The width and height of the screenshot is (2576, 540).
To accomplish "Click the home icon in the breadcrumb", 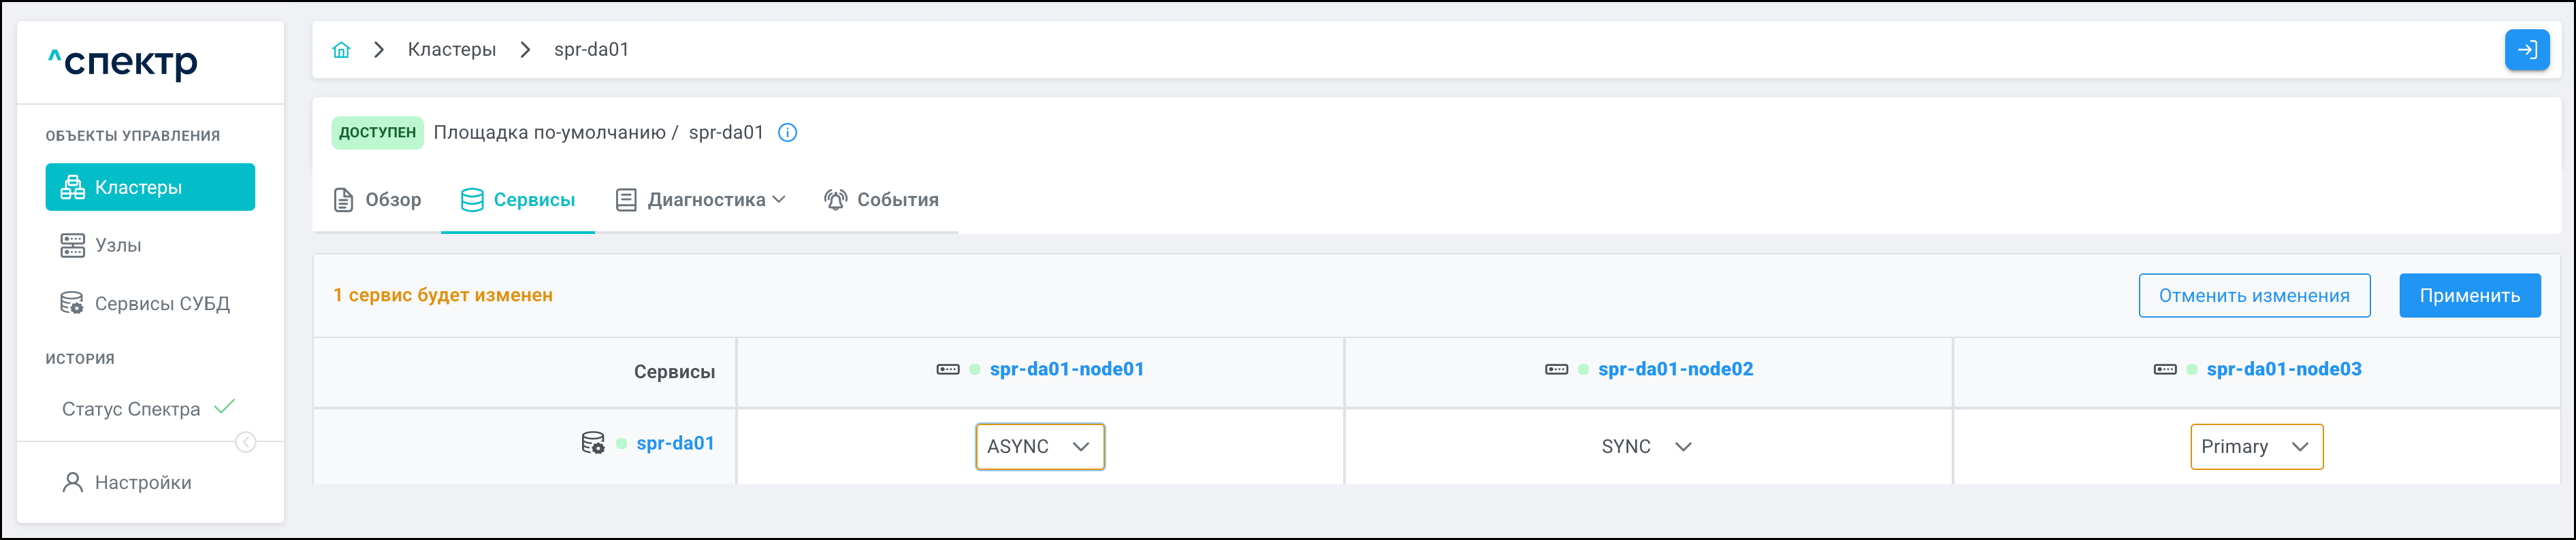I will 341,50.
